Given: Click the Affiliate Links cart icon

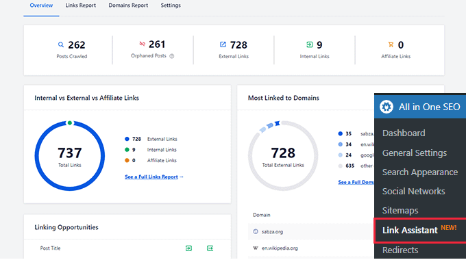Looking at the screenshot, I should (x=391, y=44).
